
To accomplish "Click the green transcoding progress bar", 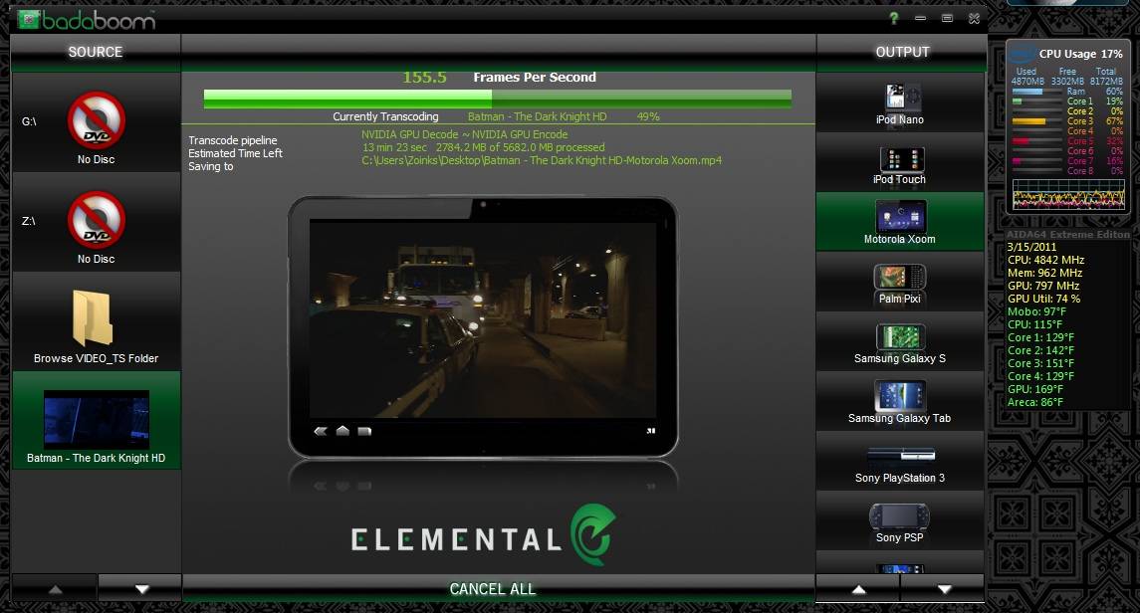I will pos(497,100).
